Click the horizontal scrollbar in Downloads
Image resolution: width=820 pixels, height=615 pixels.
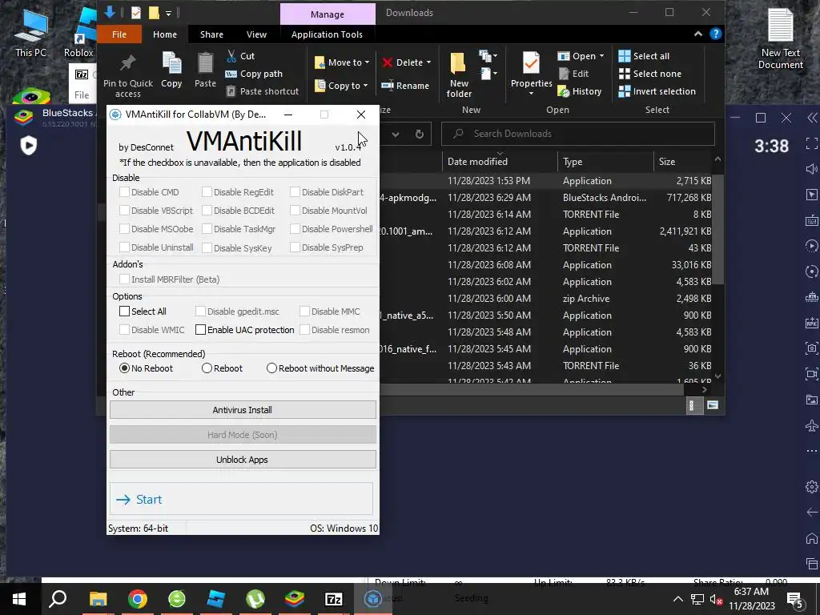click(x=532, y=389)
